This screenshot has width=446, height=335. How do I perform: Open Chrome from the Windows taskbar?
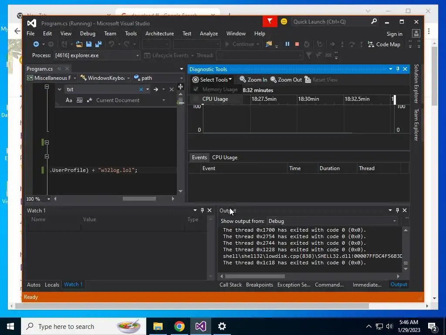179,326
